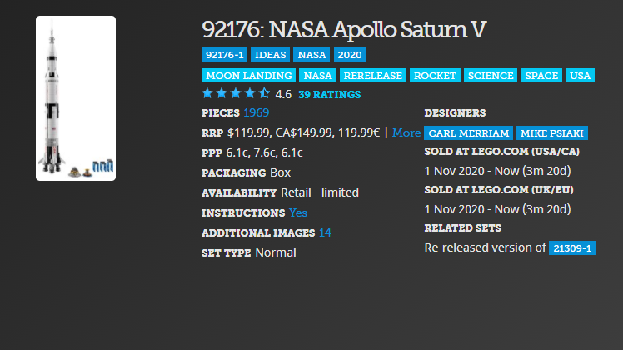View the 39 RATINGS link
623x350 pixels.
(329, 95)
